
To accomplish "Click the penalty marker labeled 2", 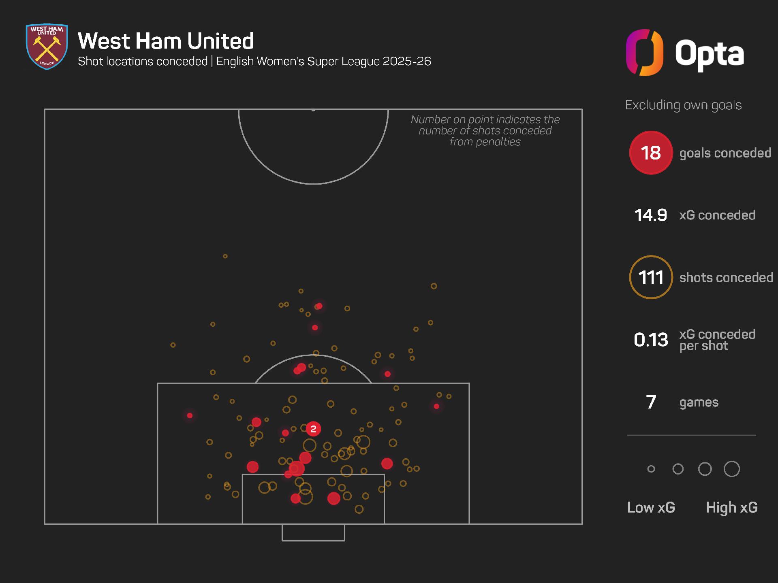I will (x=313, y=429).
